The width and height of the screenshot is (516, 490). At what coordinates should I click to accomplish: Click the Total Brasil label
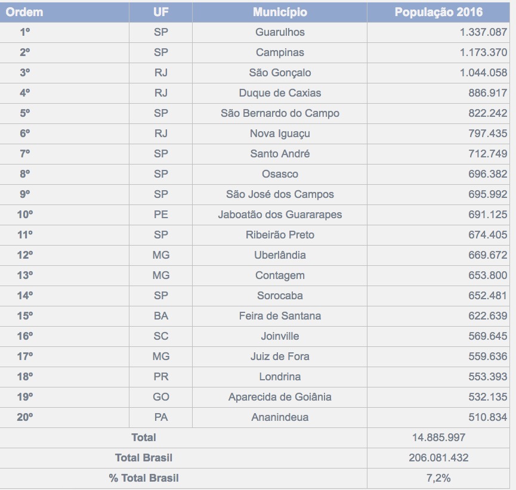point(144,458)
